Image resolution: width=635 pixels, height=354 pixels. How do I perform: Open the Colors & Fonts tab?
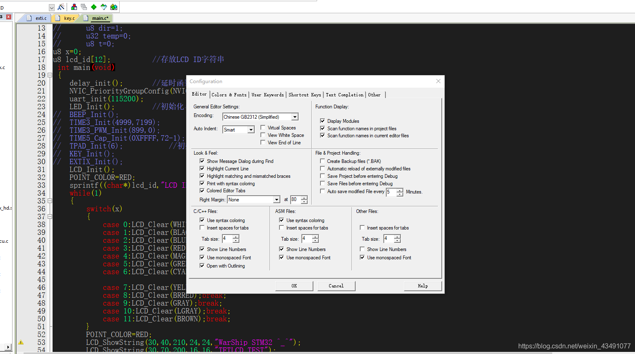pyautogui.click(x=229, y=95)
